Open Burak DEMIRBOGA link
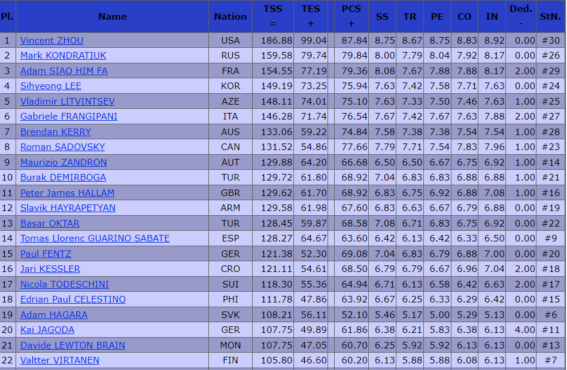 click(63, 178)
